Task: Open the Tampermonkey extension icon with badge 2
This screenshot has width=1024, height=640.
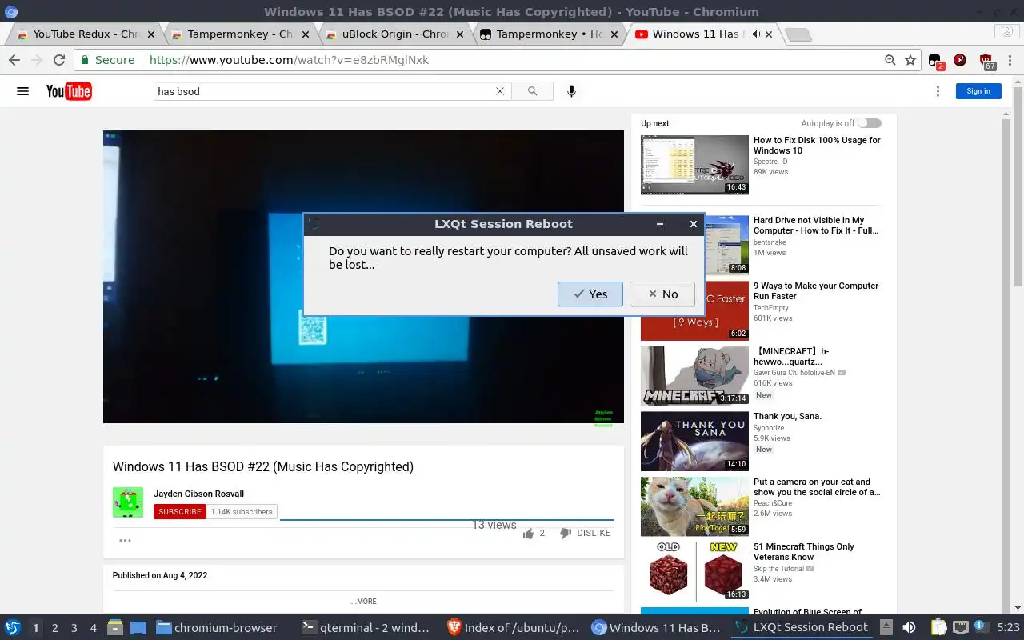Action: [x=935, y=61]
